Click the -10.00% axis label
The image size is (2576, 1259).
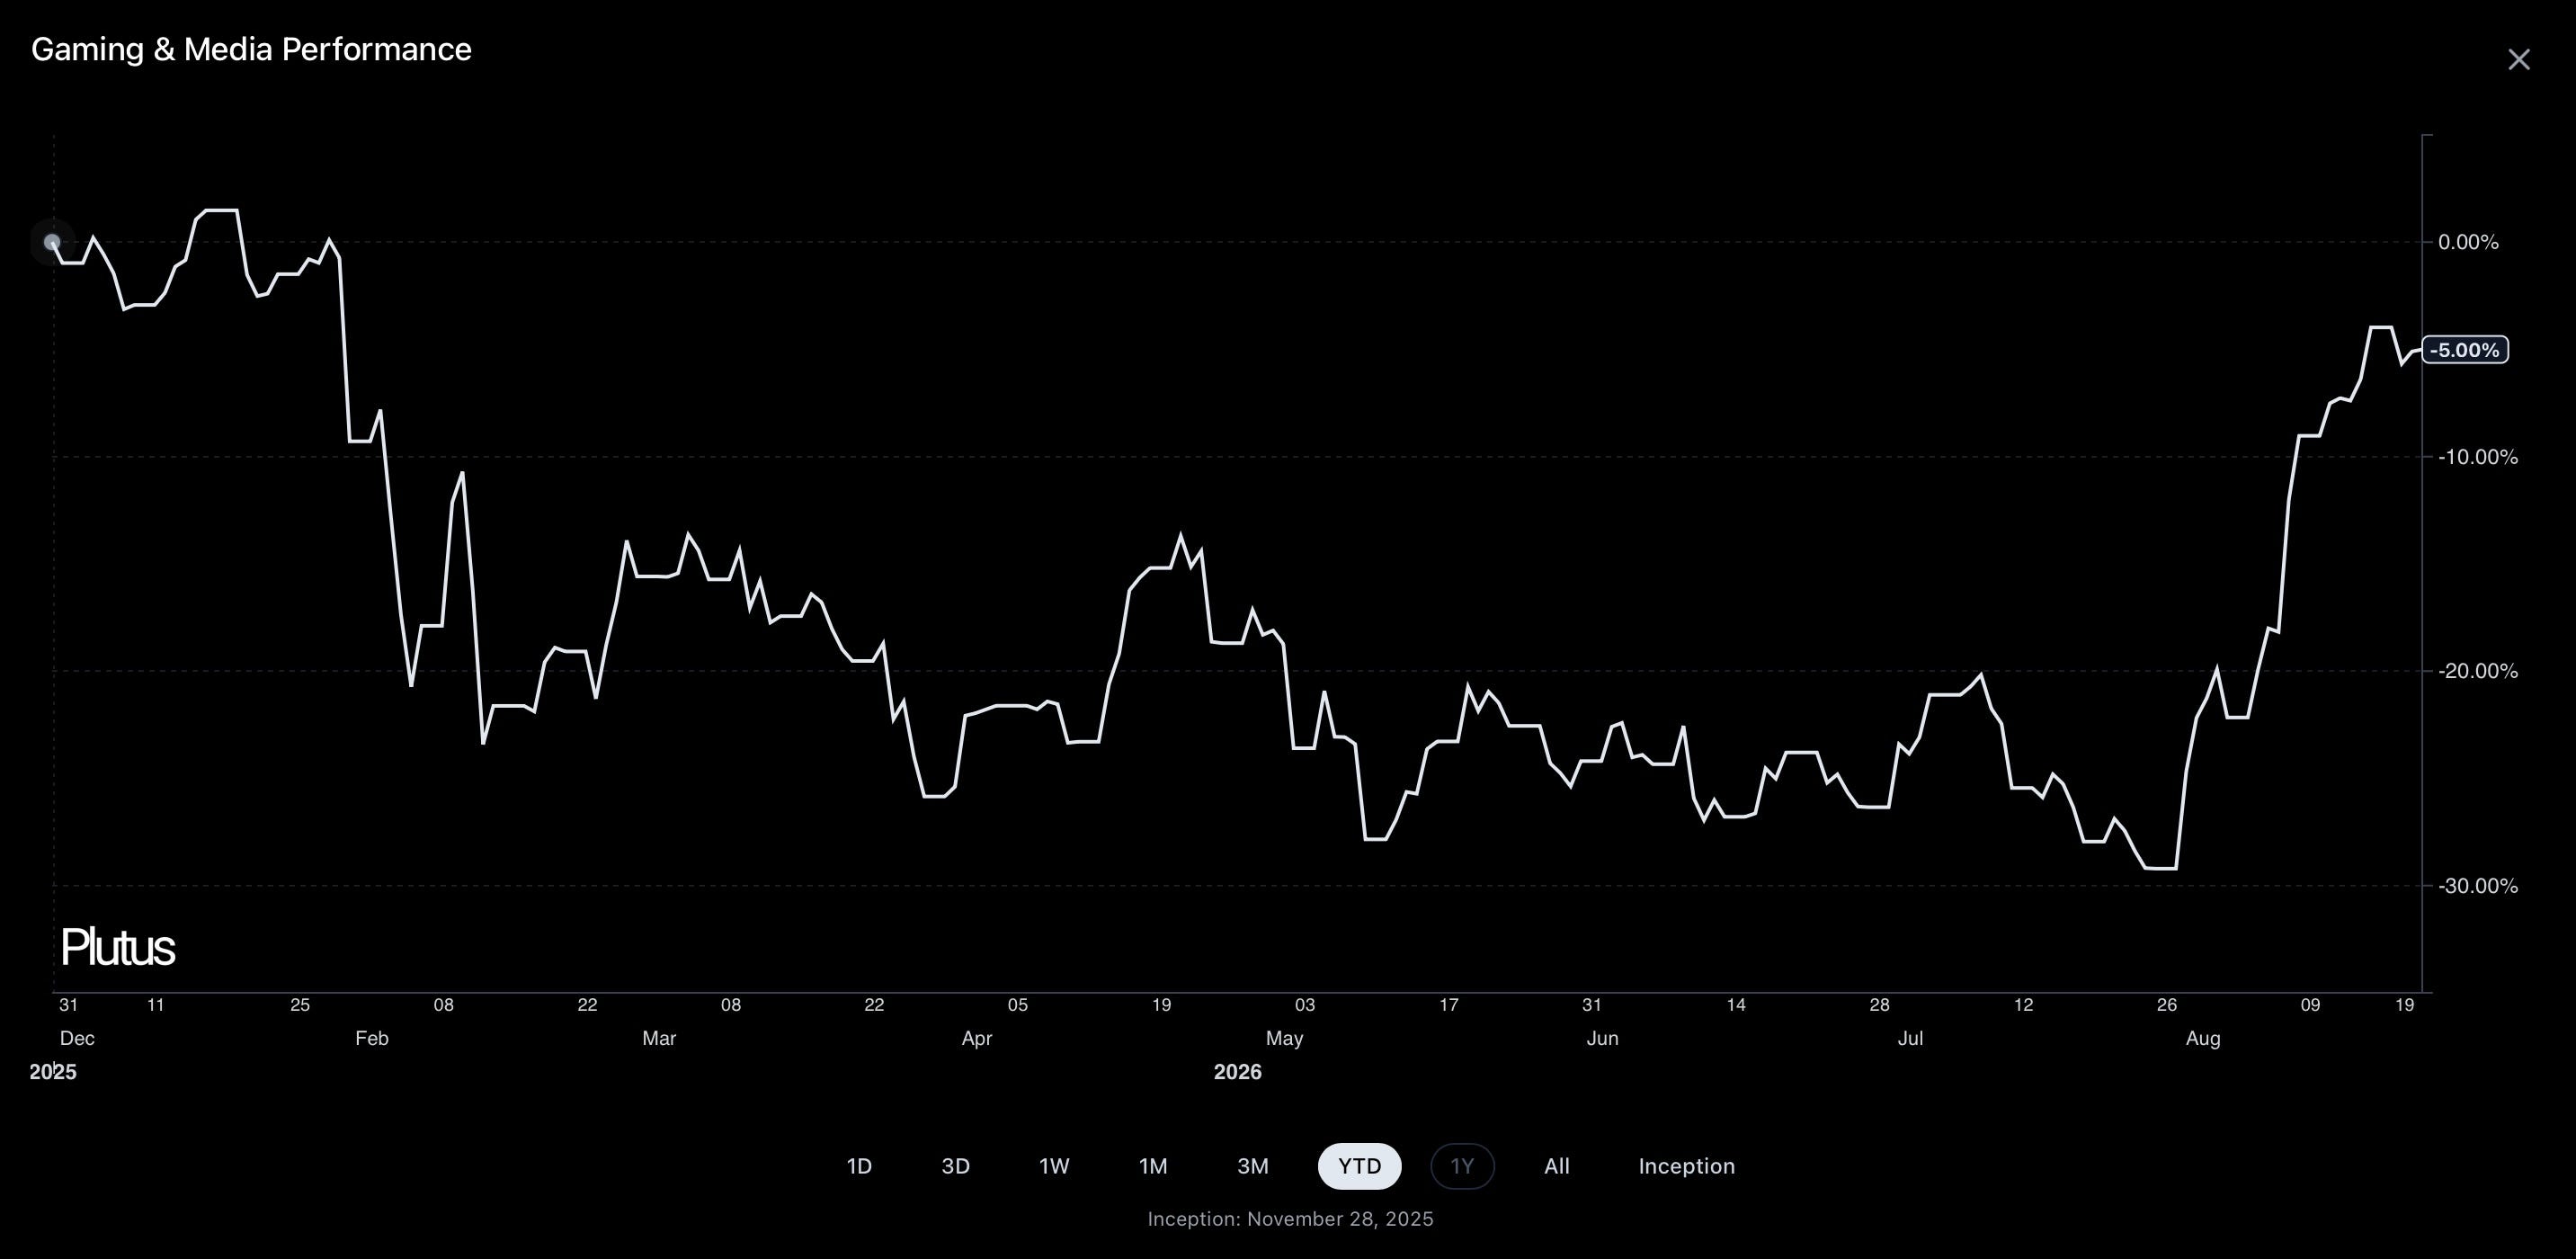point(2477,457)
